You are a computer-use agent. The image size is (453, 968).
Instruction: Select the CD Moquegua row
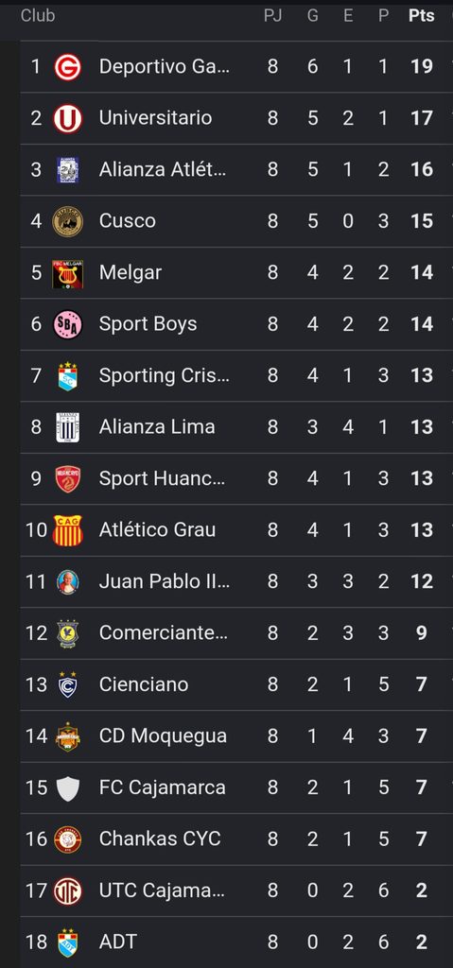pyautogui.click(x=236, y=735)
